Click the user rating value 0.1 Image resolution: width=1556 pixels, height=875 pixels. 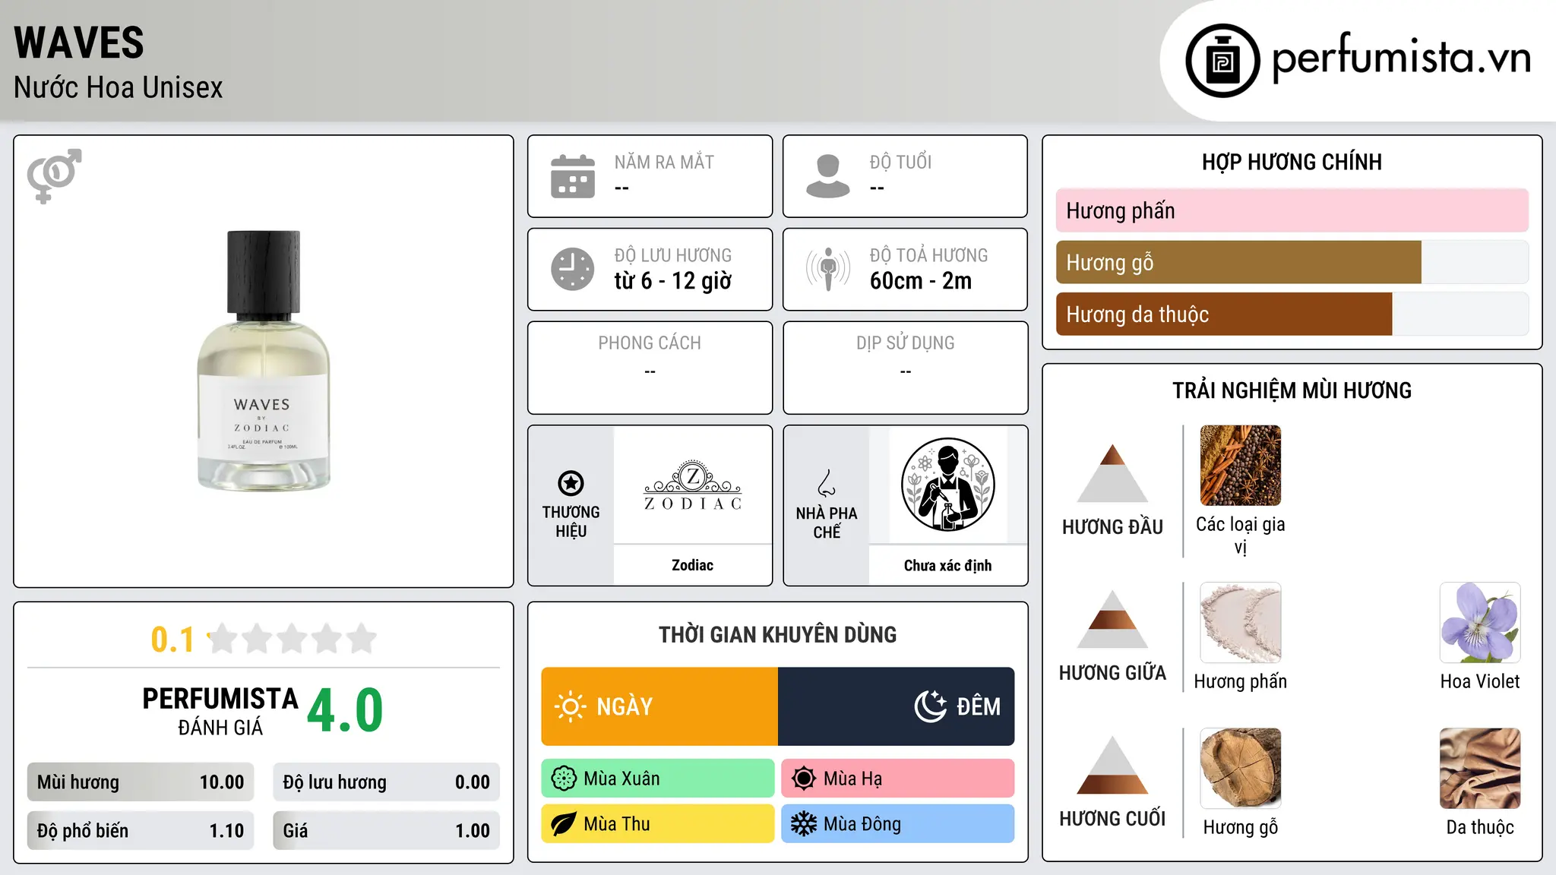[x=172, y=640]
